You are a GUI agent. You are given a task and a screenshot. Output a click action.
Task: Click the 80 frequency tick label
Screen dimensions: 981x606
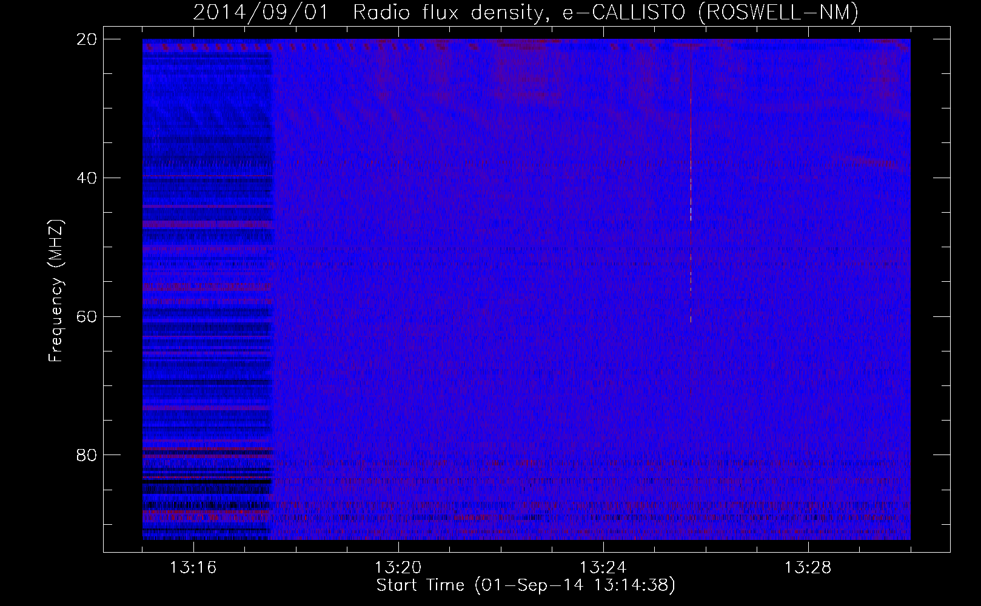pos(87,454)
